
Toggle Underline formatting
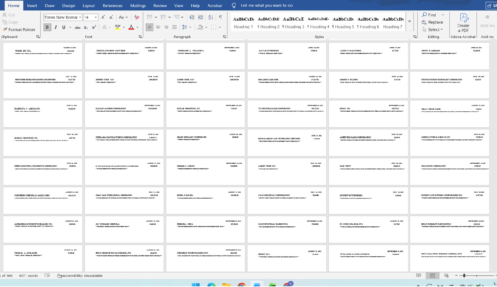tap(64, 27)
